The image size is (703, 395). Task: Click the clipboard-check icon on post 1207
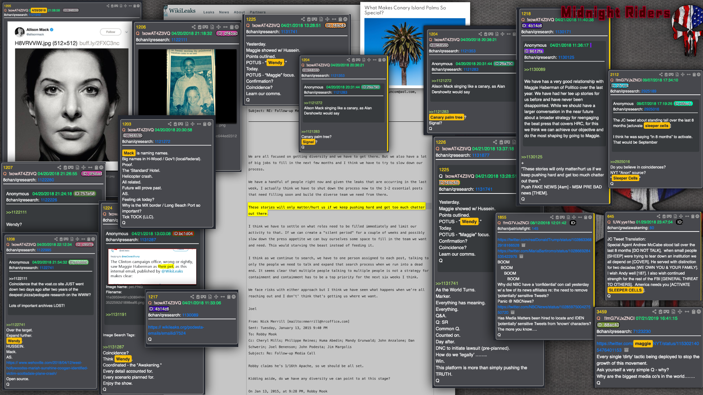click(65, 168)
